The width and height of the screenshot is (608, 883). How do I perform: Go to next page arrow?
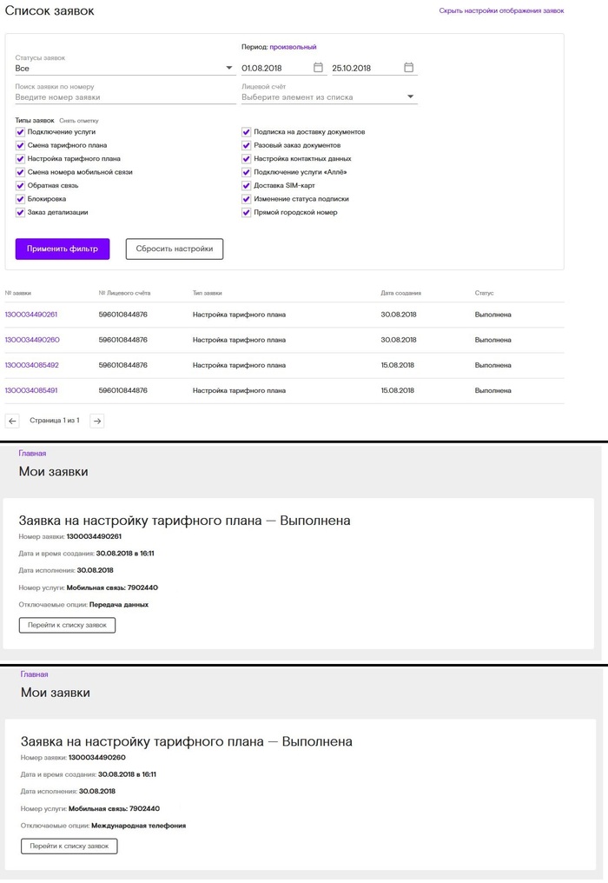pyautogui.click(x=97, y=421)
